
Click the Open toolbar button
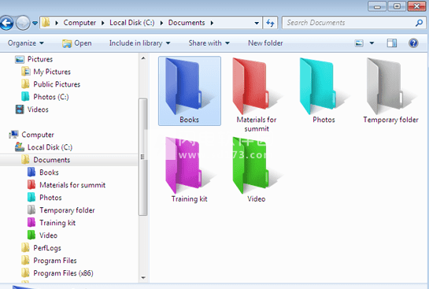[x=77, y=43]
